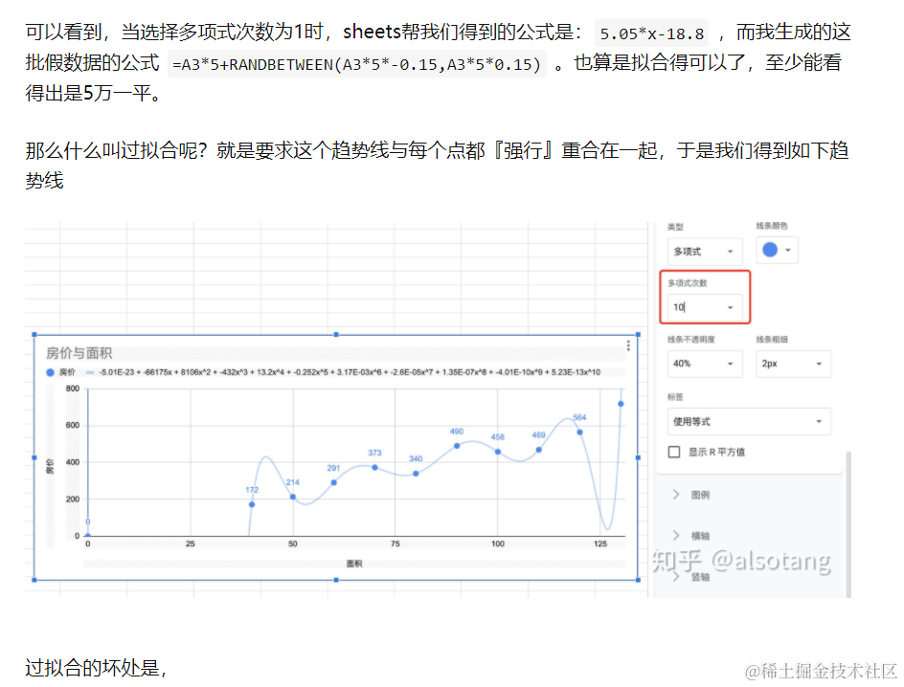This screenshot has height=687, width=904.
Task: Click the vertical axis title 房价
Action: [50, 466]
